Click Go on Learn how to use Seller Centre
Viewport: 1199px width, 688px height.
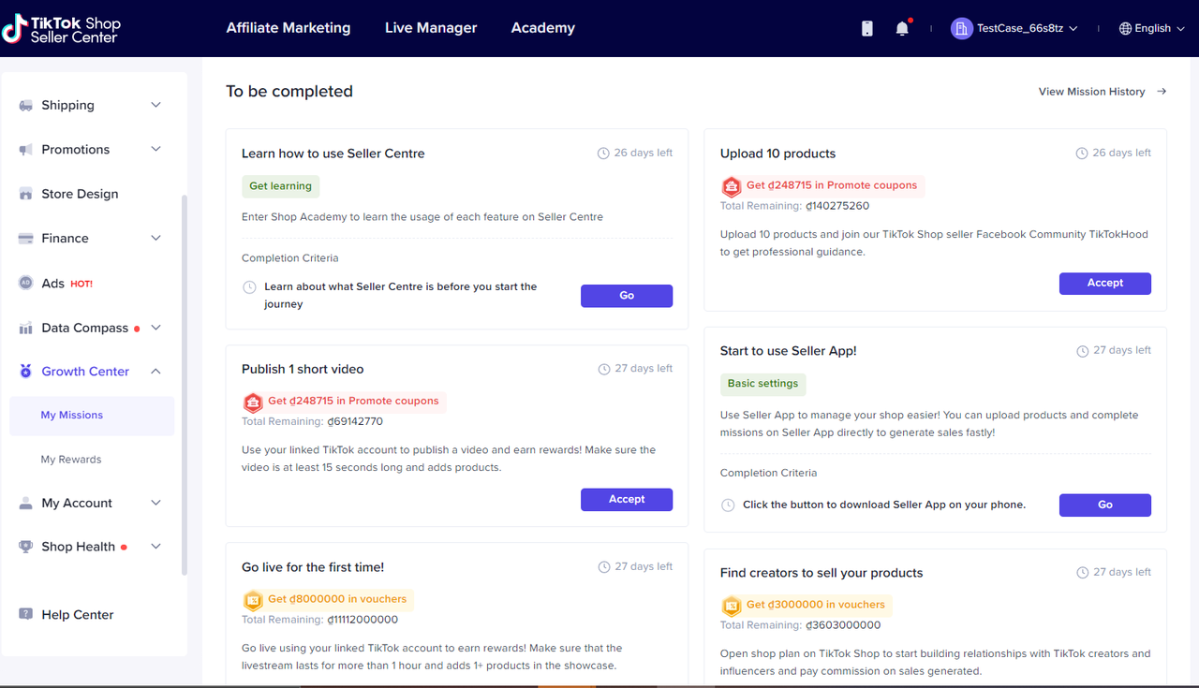pyautogui.click(x=627, y=296)
